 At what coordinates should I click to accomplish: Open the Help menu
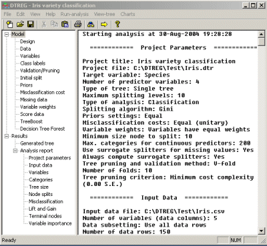pos(51,14)
